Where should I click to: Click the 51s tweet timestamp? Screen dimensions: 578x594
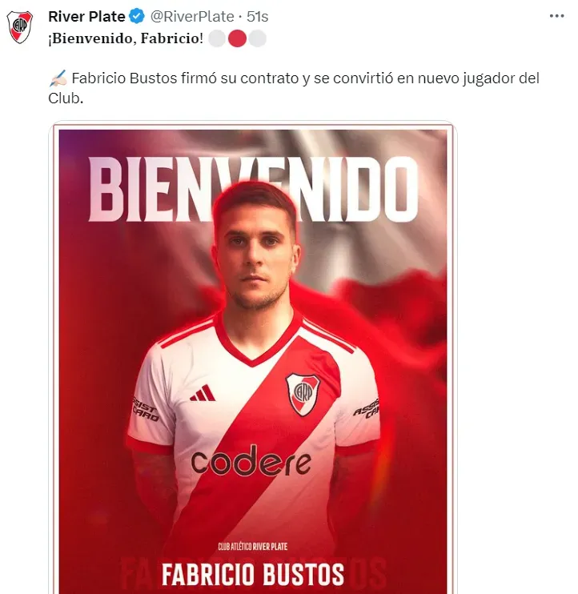point(258,17)
